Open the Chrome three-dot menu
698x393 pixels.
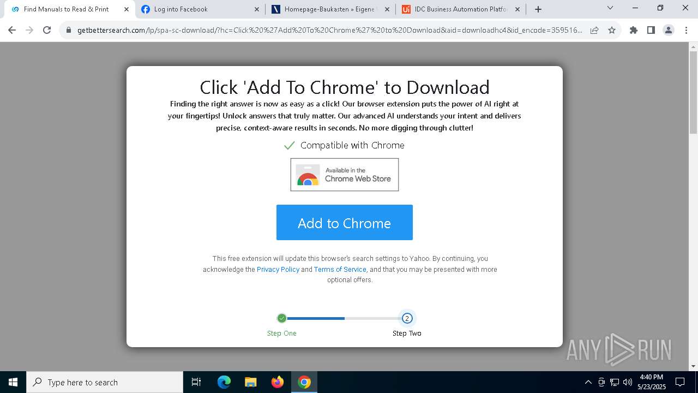686,30
